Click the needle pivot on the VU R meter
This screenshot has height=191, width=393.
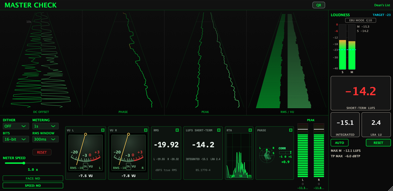128,134
